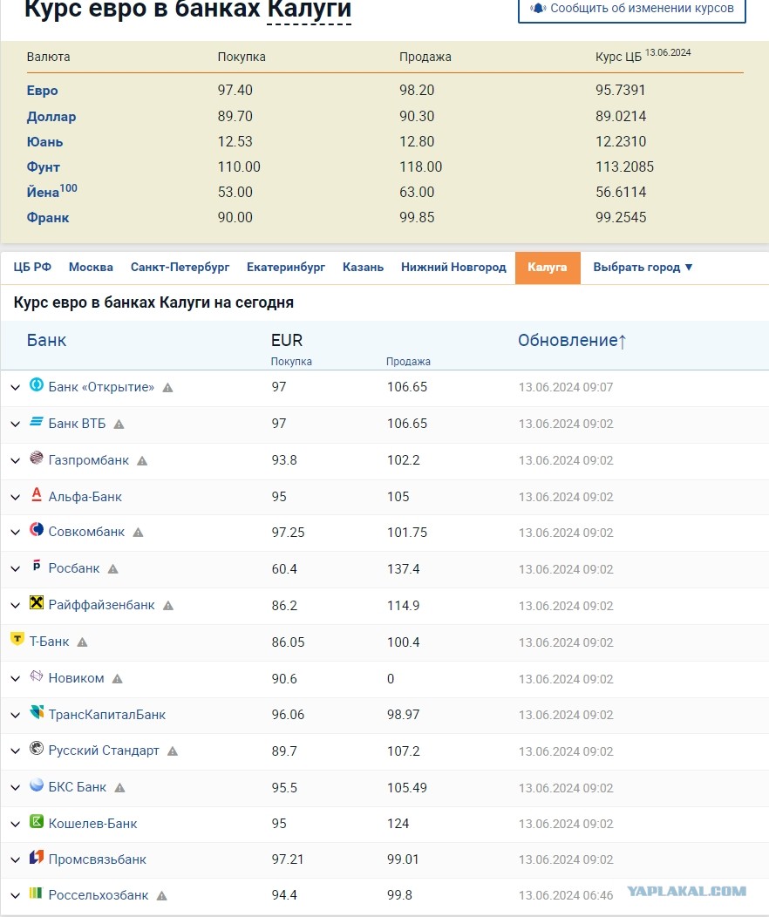Click warning triangle next to Банк ВТБ
This screenshot has height=917, width=769.
(x=119, y=424)
